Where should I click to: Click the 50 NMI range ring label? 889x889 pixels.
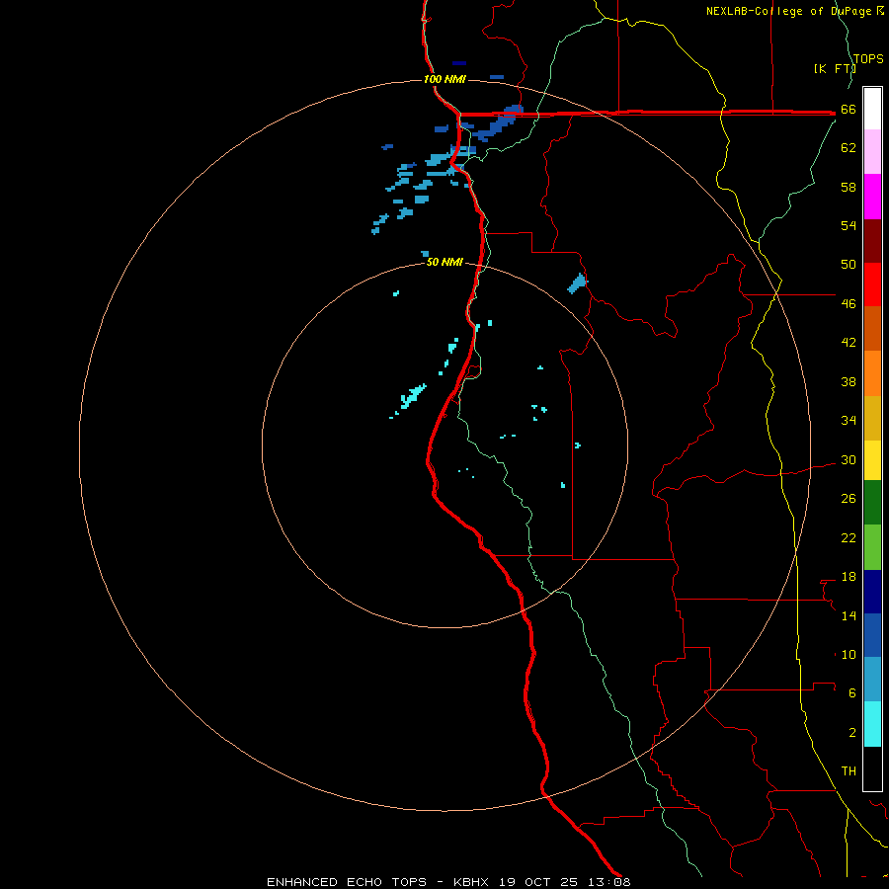[444, 262]
